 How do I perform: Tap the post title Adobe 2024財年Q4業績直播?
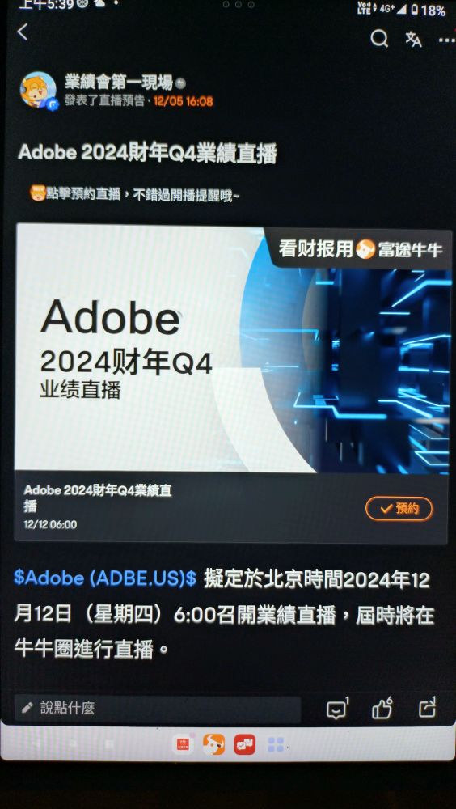point(147,154)
